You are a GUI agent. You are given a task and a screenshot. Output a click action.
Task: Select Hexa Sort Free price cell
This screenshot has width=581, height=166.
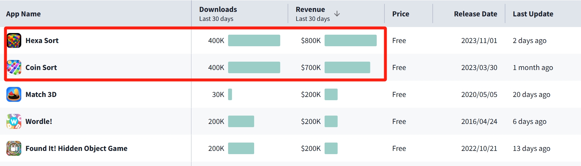point(399,40)
